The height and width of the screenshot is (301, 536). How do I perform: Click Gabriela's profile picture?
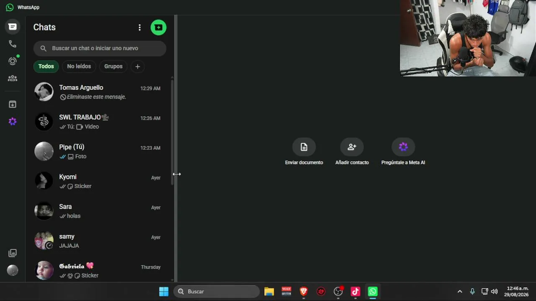[44, 270]
